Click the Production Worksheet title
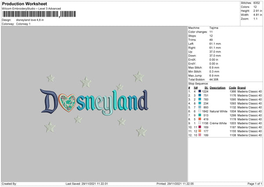Viewport: 264px width, 187px height. point(24,4)
